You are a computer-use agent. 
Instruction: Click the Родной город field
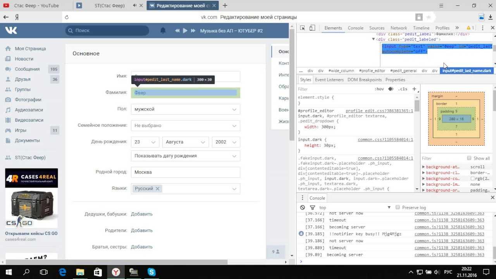[x=186, y=172]
